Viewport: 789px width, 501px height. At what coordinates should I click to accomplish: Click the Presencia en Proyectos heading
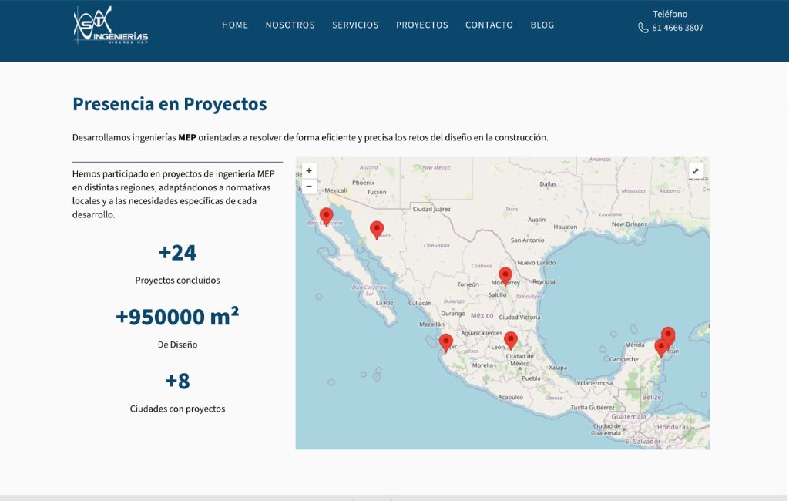170,104
